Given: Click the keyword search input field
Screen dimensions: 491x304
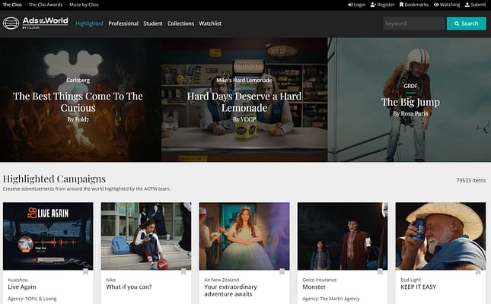Looking at the screenshot, I should click(415, 24).
